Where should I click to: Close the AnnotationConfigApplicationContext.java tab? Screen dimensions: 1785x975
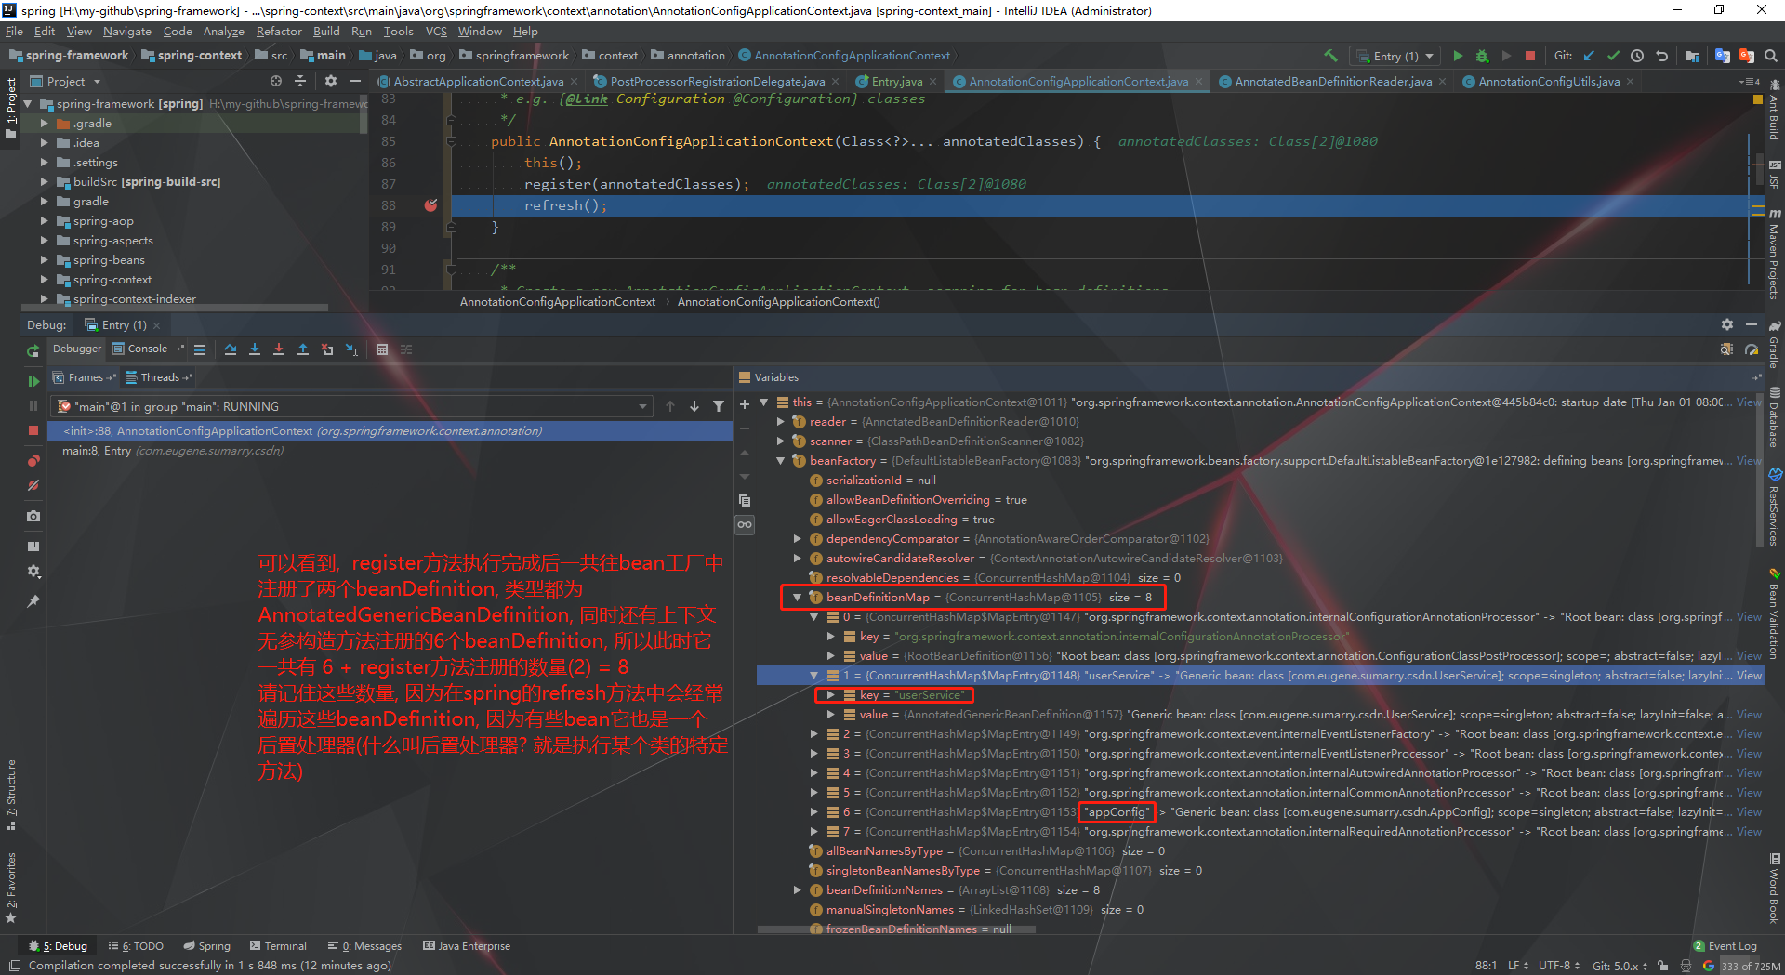tap(1199, 82)
